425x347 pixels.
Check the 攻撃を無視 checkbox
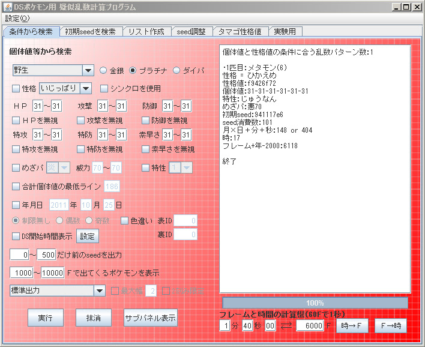tap(81, 120)
